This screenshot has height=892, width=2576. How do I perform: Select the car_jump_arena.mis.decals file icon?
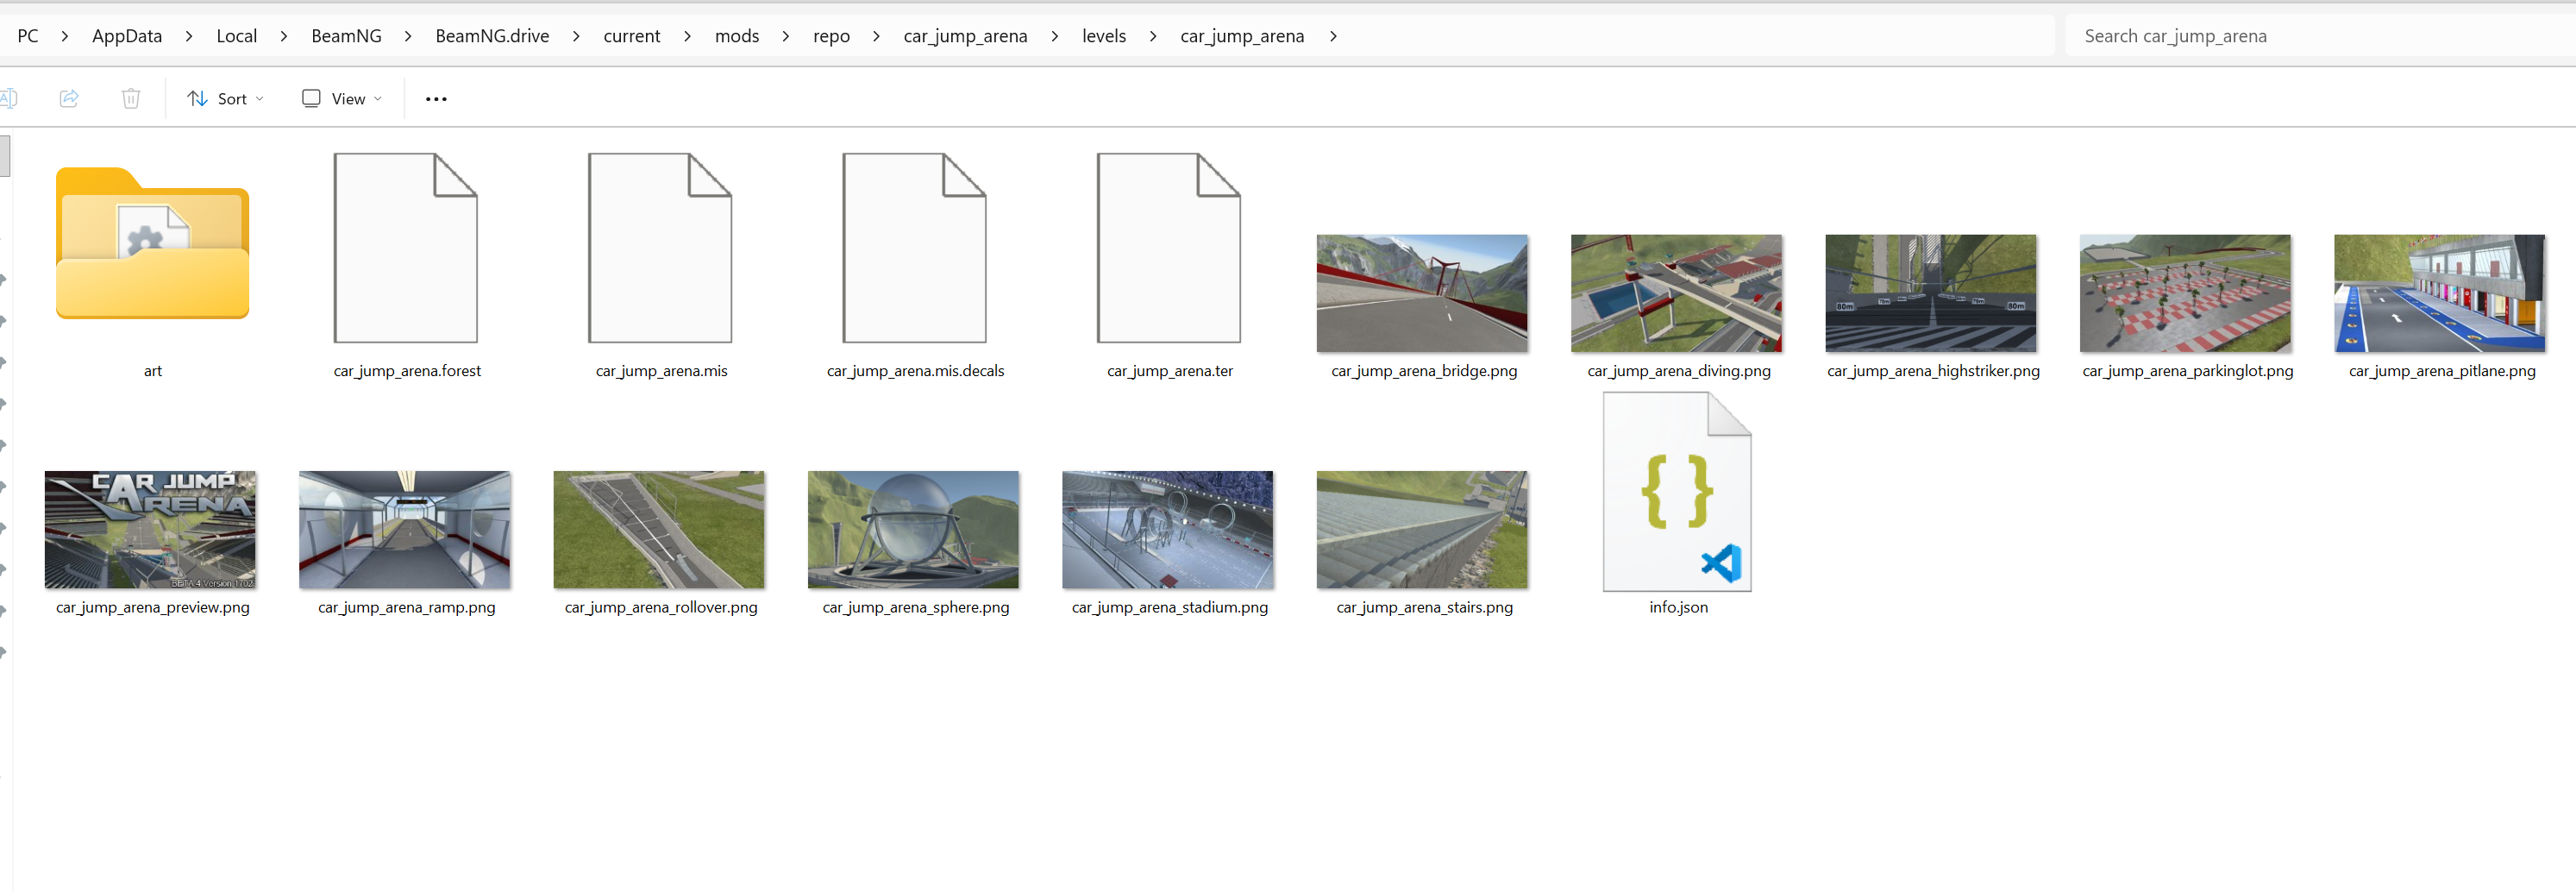(x=915, y=247)
